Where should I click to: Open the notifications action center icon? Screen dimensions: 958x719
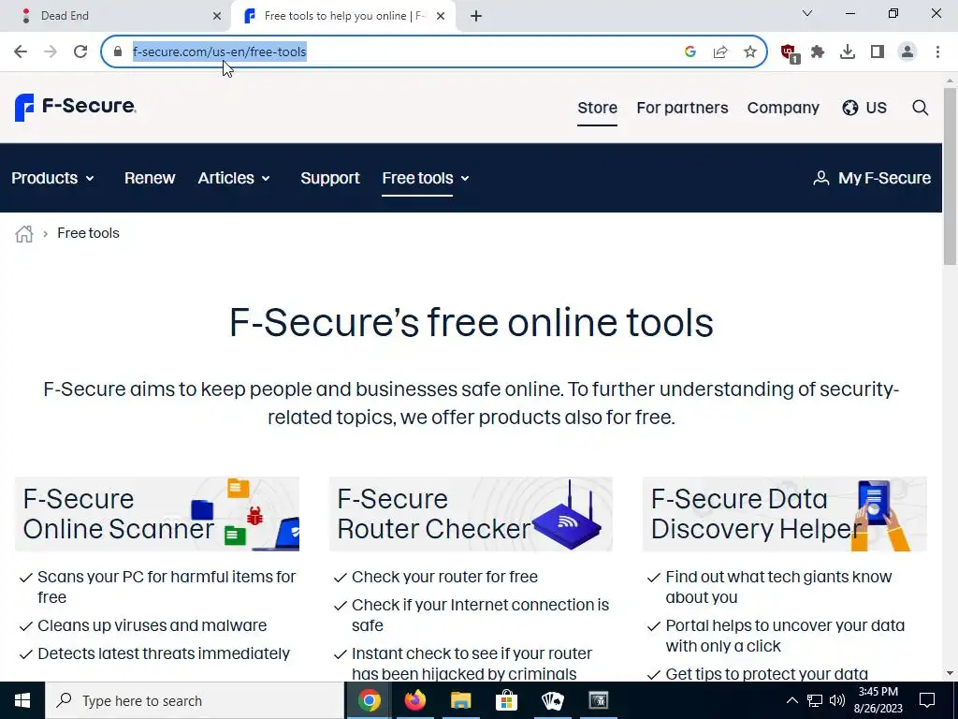[927, 700]
